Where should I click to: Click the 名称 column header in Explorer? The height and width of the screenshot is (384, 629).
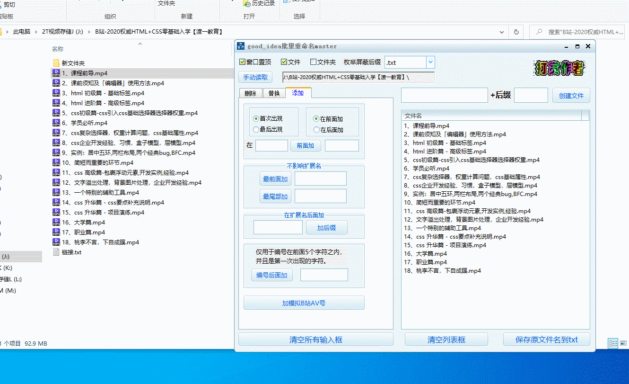pyautogui.click(x=58, y=49)
